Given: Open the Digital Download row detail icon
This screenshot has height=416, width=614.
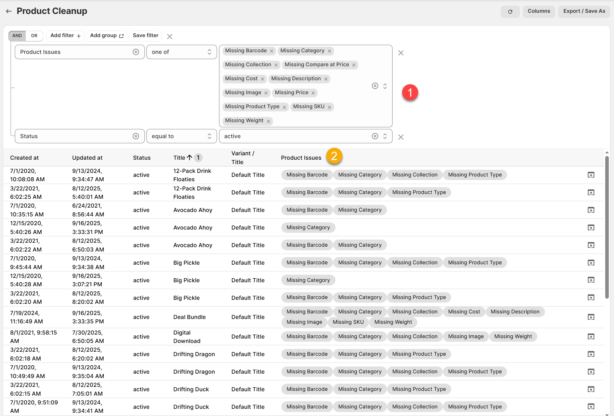Looking at the screenshot, I should coord(591,337).
